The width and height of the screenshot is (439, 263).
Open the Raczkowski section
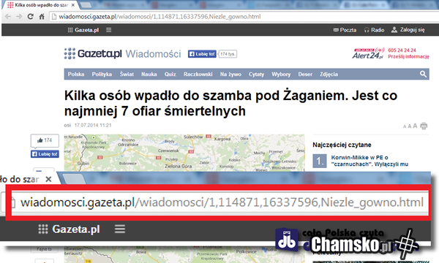point(198,75)
